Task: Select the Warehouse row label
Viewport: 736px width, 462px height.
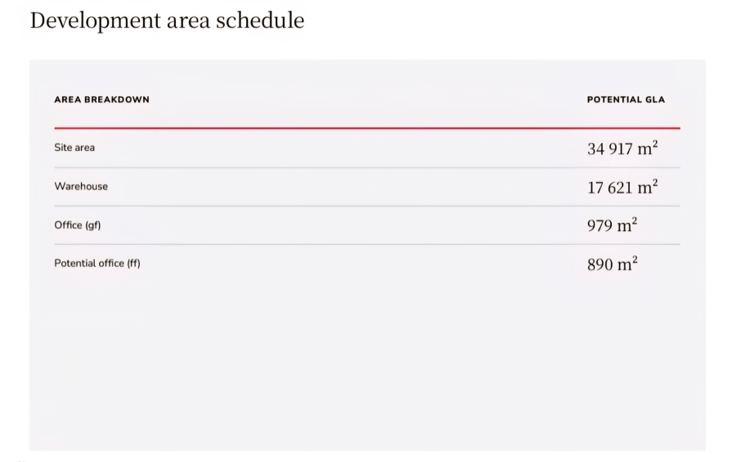Action: pyautogui.click(x=81, y=186)
